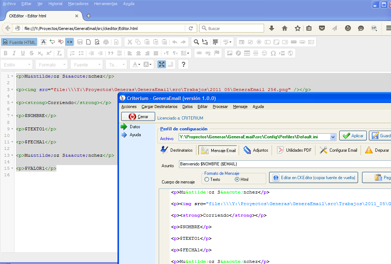Image resolution: width=391 pixels, height=264 pixels.
Task: Click the About CKEditor question mark
Action: pos(183,65)
